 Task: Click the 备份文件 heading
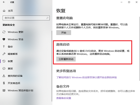tap(63, 87)
